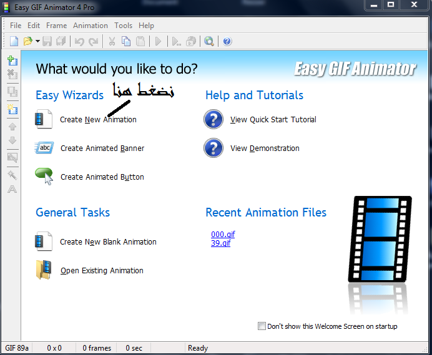
Task: Click the question mark icon beside View Demonstration
Action: [x=214, y=148]
